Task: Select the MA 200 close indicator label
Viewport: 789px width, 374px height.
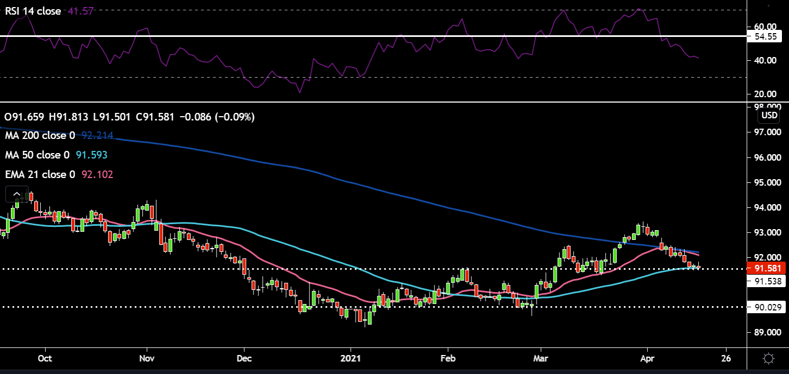Action: [x=40, y=136]
